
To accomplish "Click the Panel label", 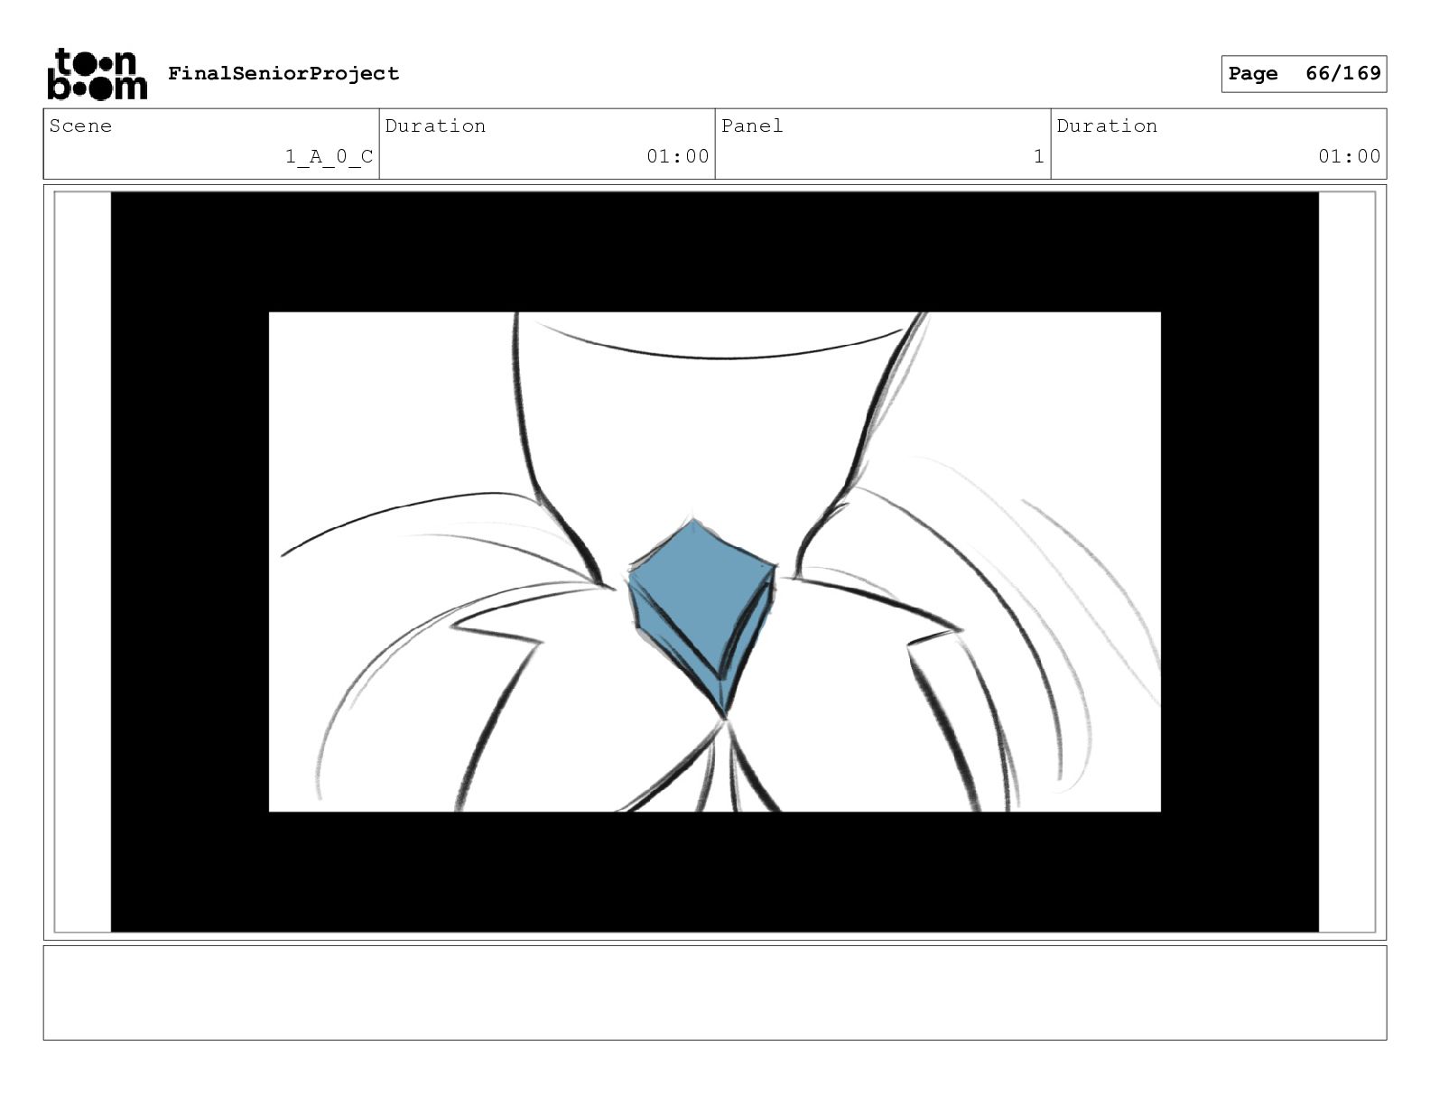I will 752,125.
